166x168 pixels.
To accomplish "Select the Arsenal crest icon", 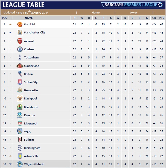I will coord(20,41).
